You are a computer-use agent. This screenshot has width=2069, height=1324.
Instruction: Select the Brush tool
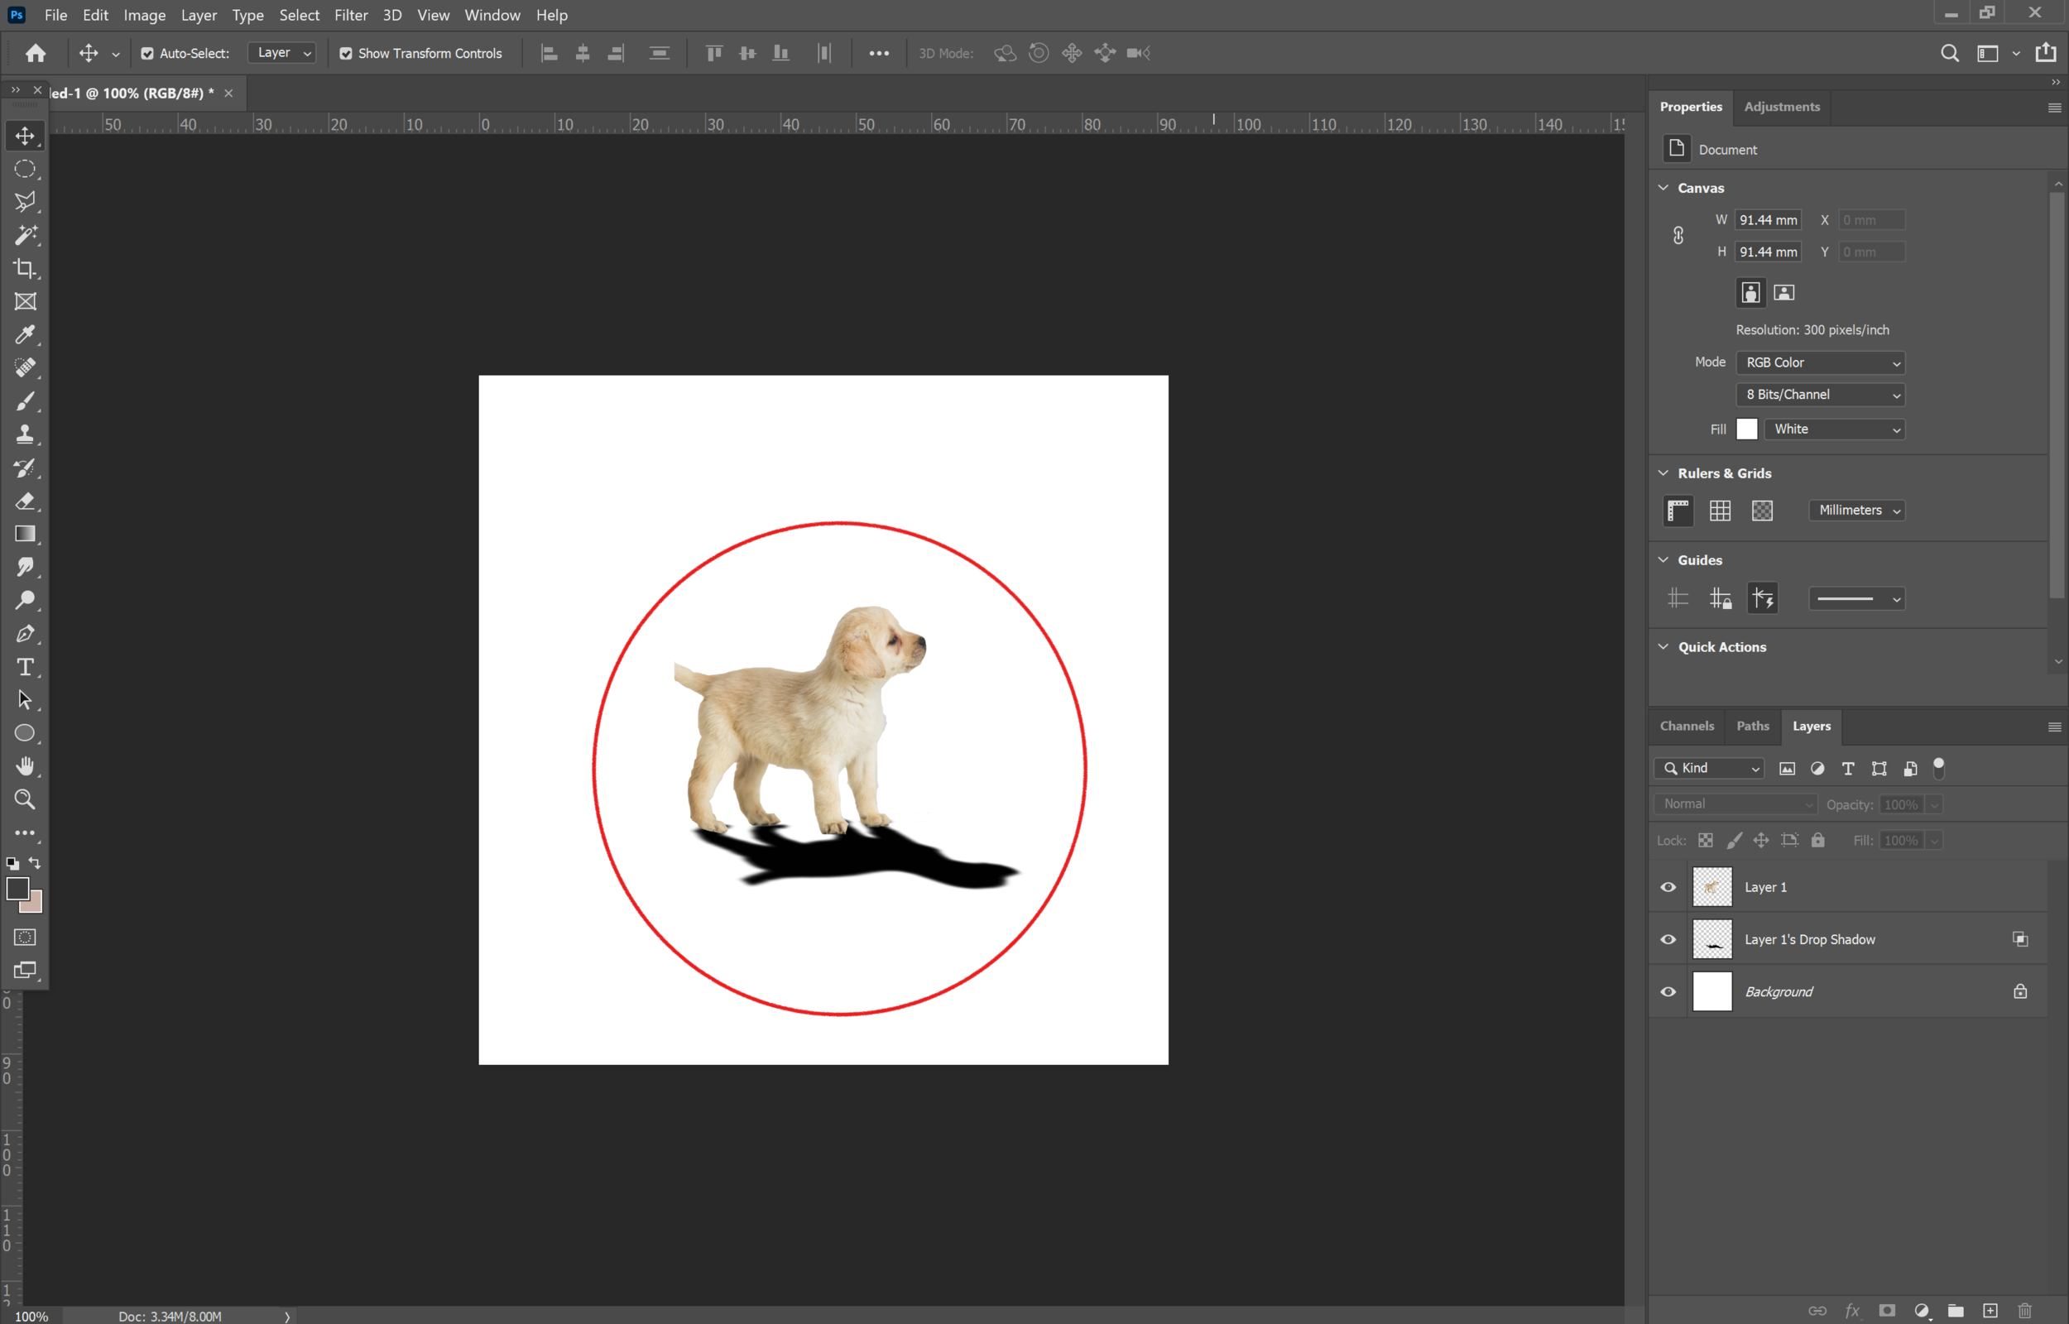pos(25,401)
